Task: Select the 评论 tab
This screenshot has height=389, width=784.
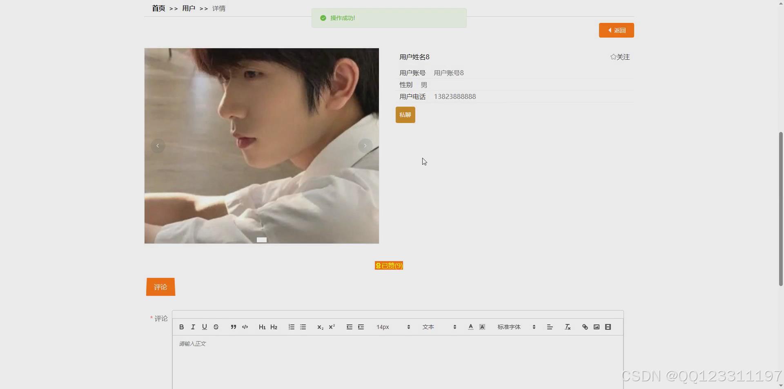Action: 160,287
